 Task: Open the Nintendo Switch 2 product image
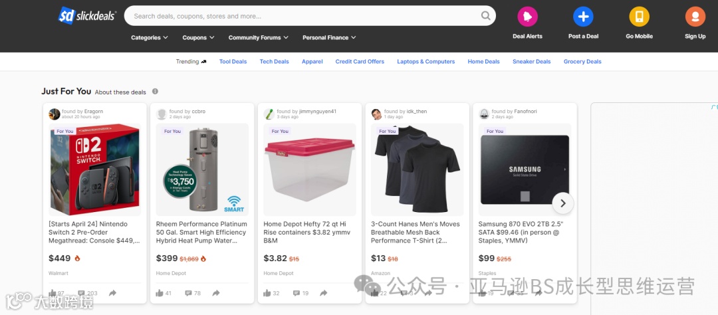pyautogui.click(x=95, y=169)
